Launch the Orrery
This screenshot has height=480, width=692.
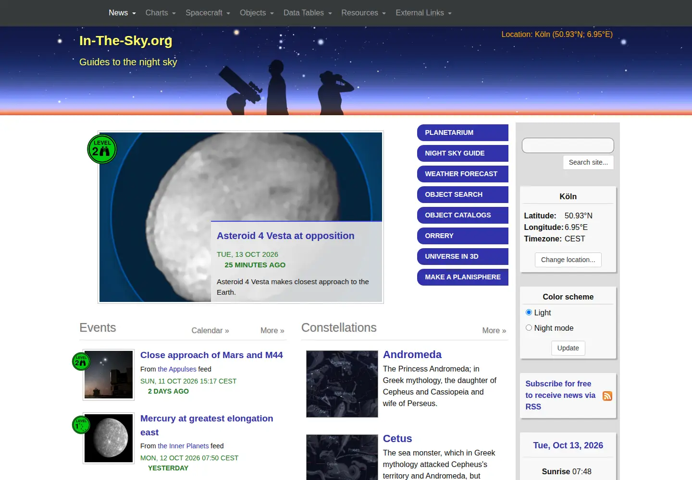tap(463, 236)
